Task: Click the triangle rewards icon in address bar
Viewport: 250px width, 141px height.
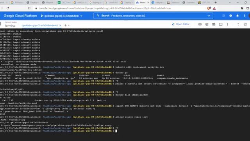Action: (214, 8)
